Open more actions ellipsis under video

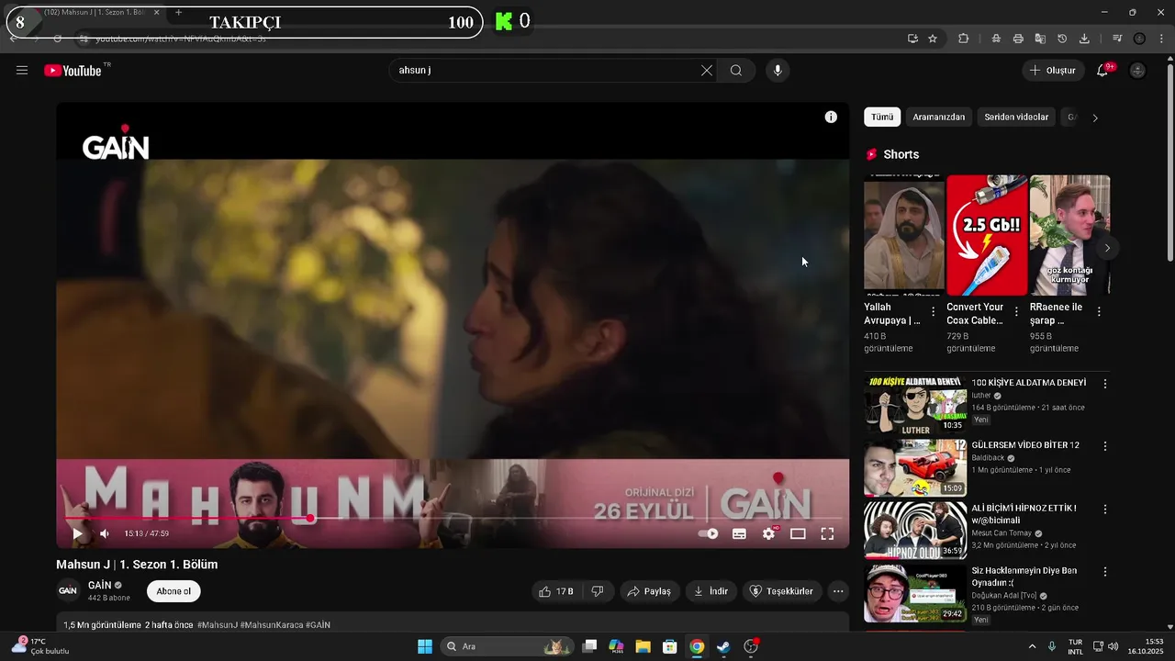(x=838, y=591)
